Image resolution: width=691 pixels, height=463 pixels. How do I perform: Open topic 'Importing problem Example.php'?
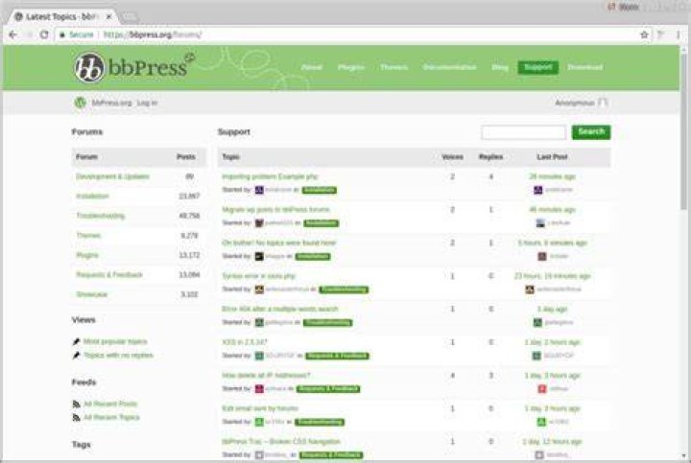(x=270, y=176)
